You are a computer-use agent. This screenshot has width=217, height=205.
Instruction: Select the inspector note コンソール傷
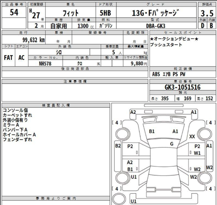[16, 110]
